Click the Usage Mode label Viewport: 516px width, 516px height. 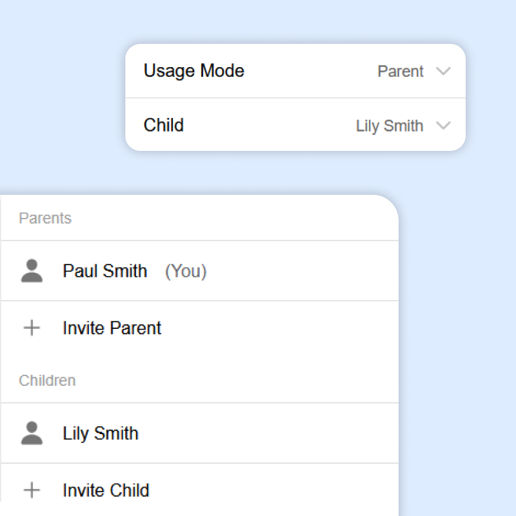coord(193,70)
